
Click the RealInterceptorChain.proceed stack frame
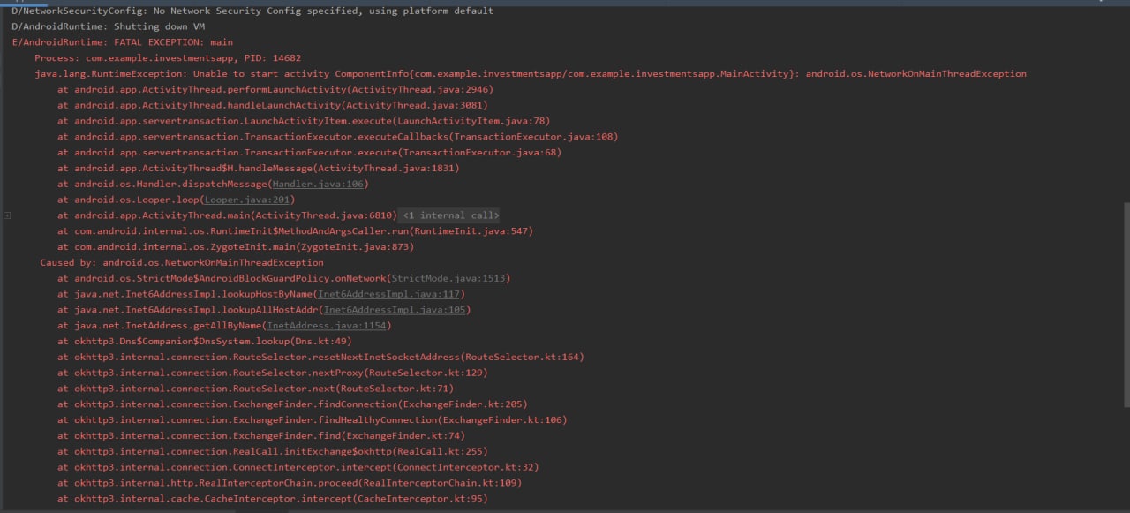click(290, 483)
